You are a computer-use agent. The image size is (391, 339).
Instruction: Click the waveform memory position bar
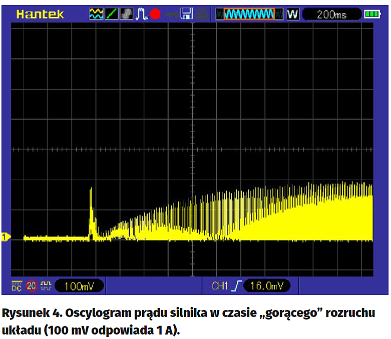tap(249, 14)
